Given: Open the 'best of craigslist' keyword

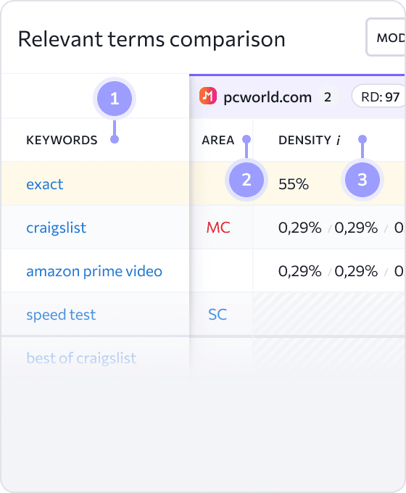Looking at the screenshot, I should click(81, 358).
